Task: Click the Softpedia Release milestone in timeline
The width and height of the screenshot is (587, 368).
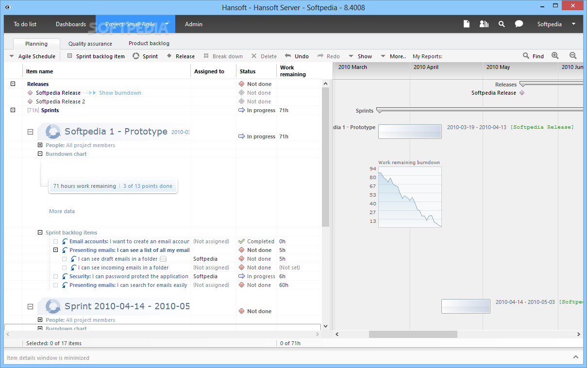Action: [522, 93]
